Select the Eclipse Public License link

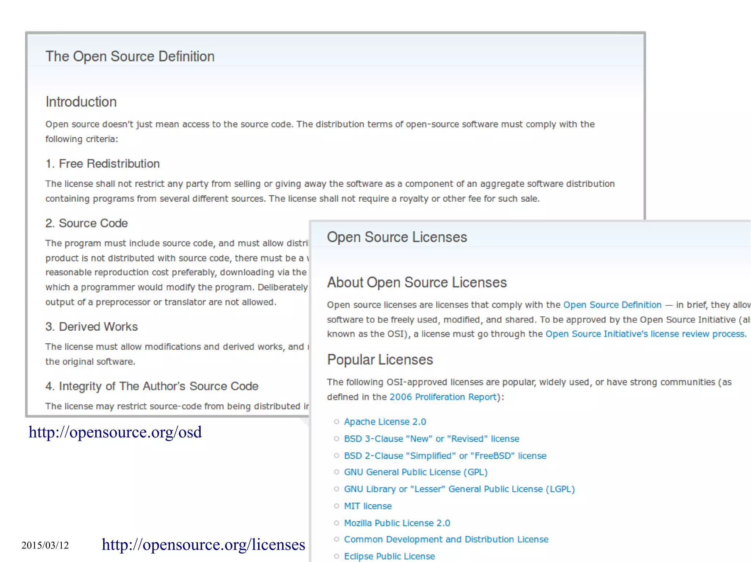(x=389, y=556)
